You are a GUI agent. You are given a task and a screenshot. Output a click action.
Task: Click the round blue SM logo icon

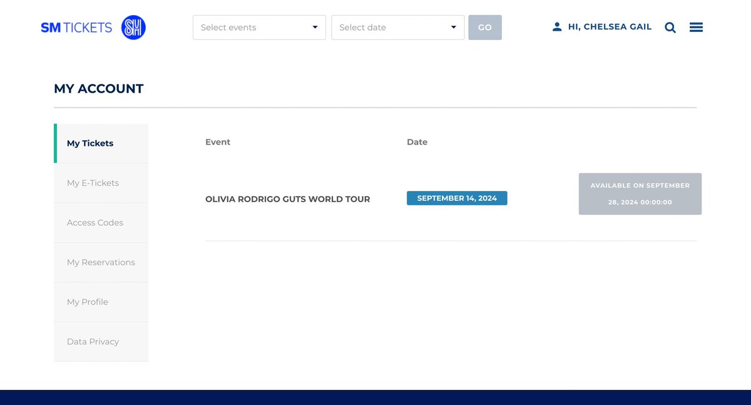pyautogui.click(x=133, y=28)
